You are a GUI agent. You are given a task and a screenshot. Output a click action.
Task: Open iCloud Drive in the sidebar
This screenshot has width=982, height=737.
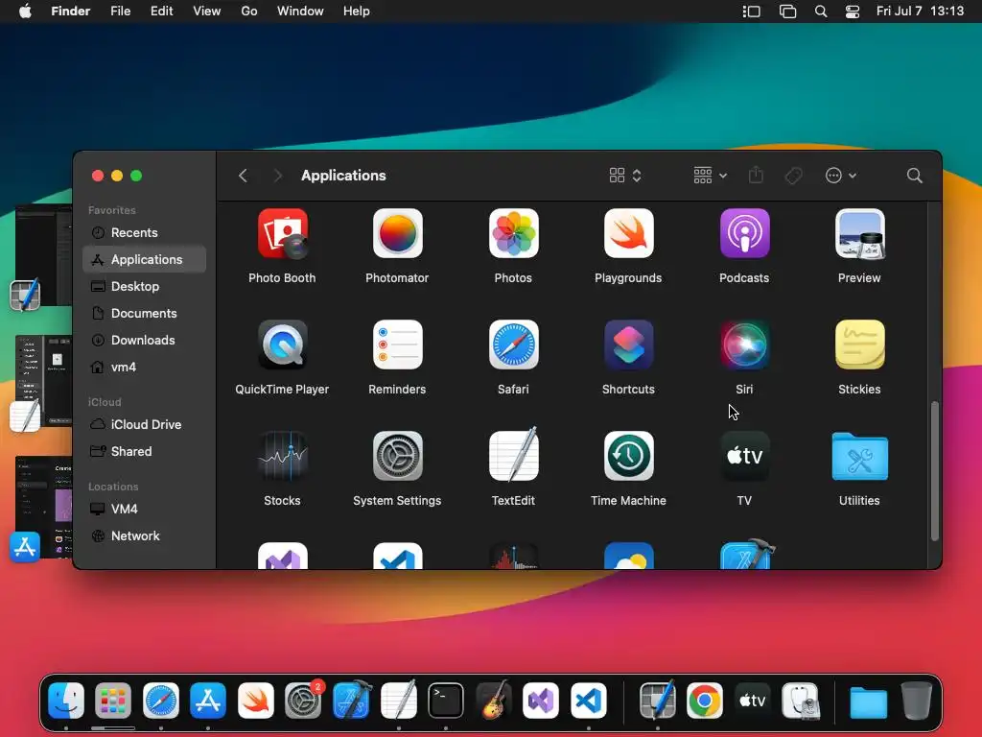(x=144, y=424)
